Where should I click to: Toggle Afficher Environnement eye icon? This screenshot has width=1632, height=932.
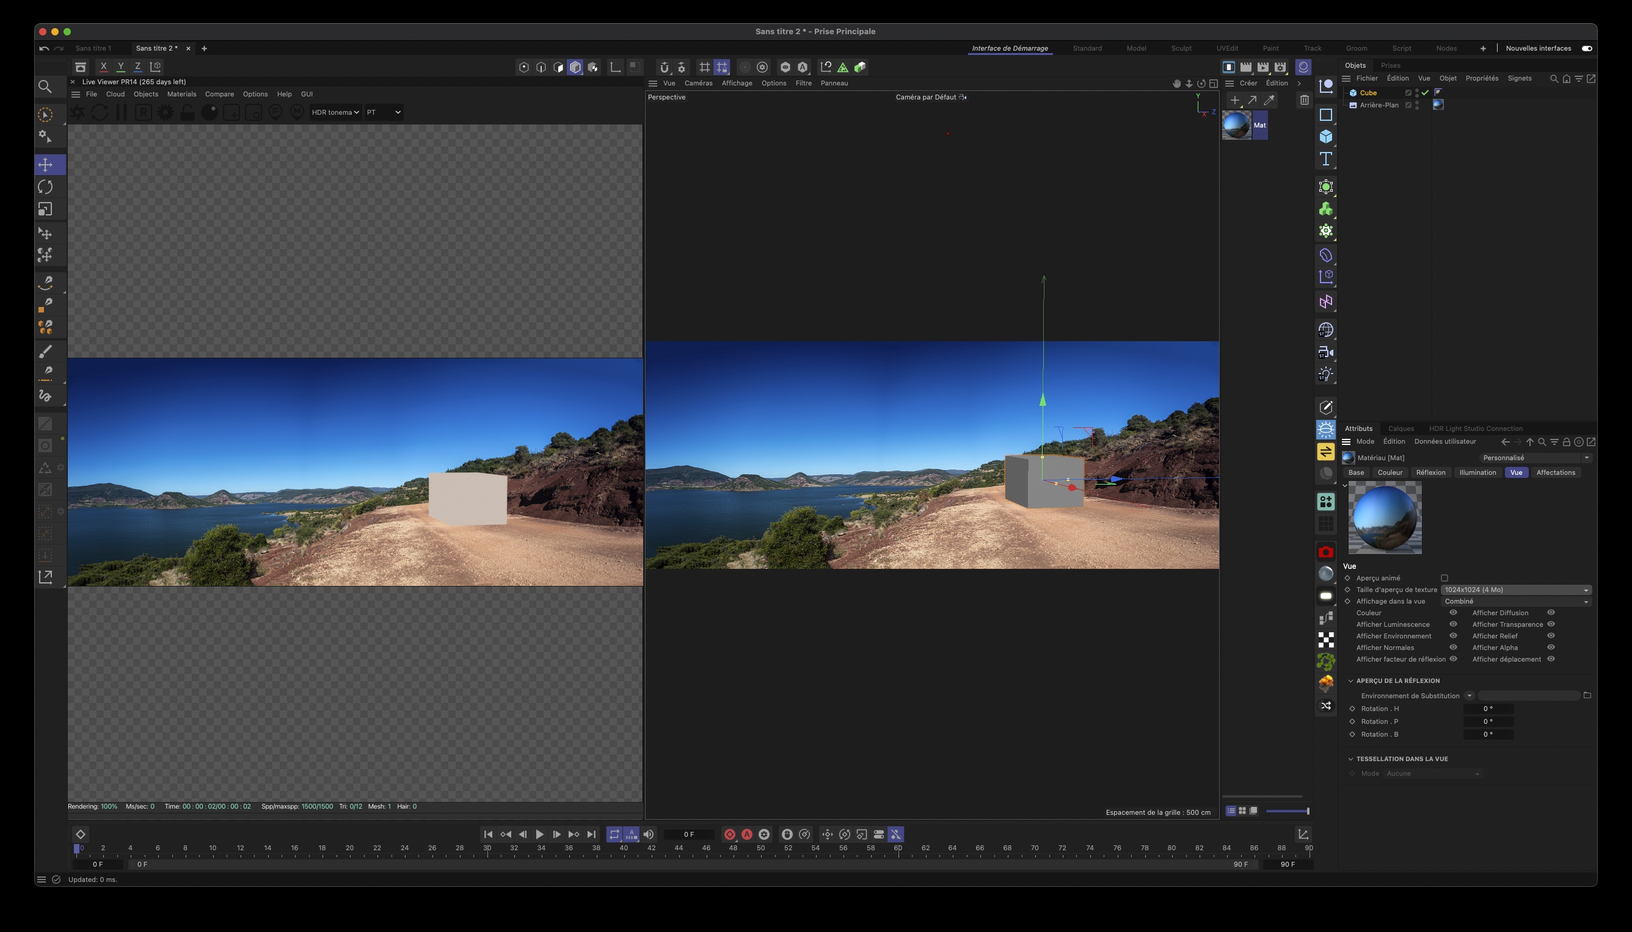1452,635
